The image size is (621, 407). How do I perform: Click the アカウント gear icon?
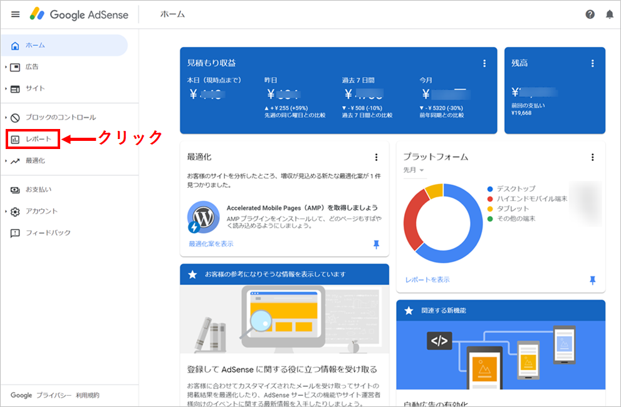tap(15, 212)
